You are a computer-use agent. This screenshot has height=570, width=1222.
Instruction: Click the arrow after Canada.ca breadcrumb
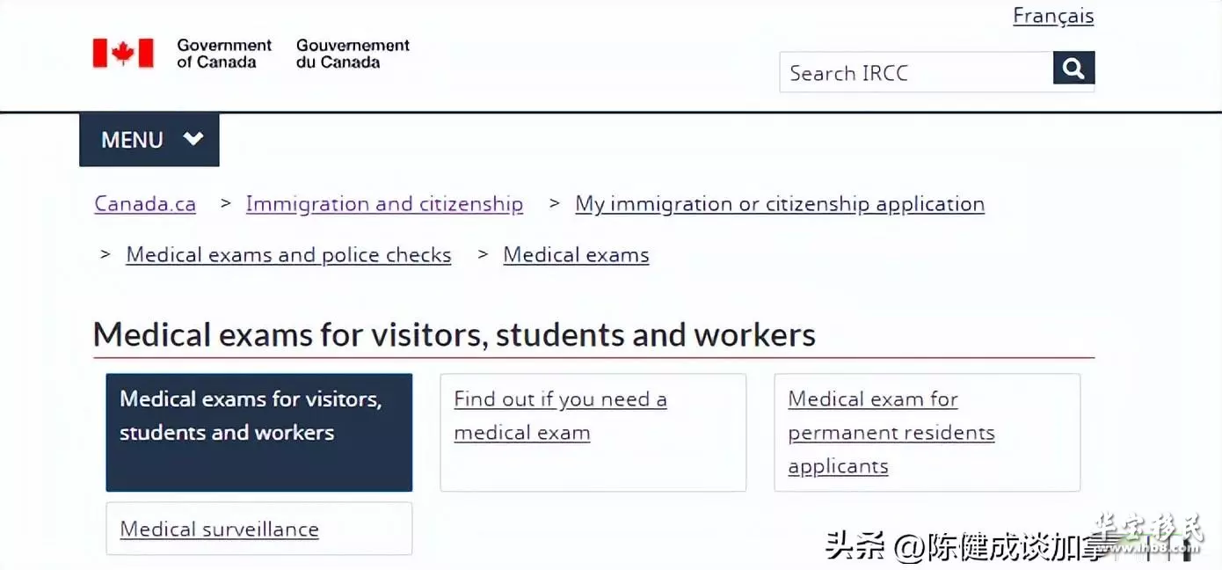coord(226,203)
